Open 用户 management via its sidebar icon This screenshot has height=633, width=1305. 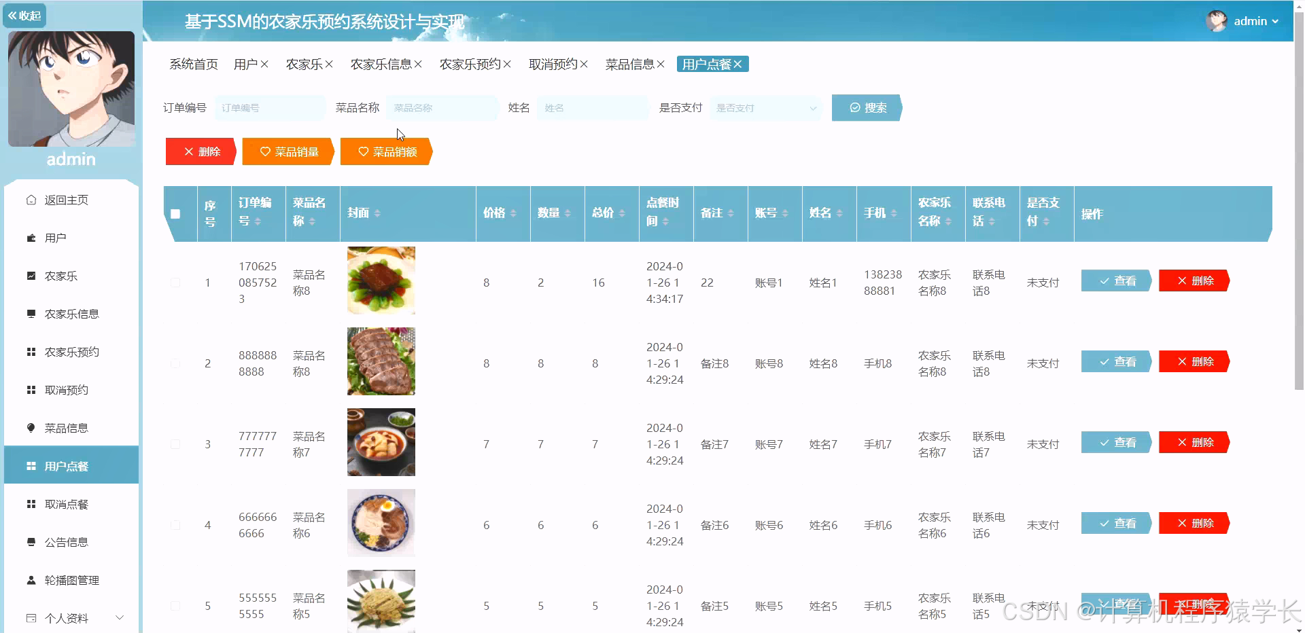pyautogui.click(x=31, y=238)
